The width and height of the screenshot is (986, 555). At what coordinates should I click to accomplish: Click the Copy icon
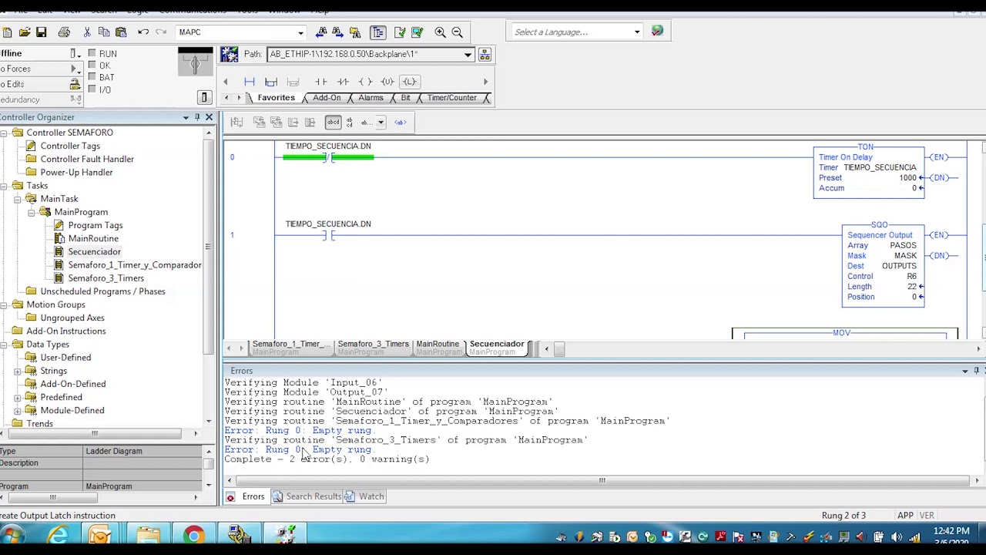point(104,32)
